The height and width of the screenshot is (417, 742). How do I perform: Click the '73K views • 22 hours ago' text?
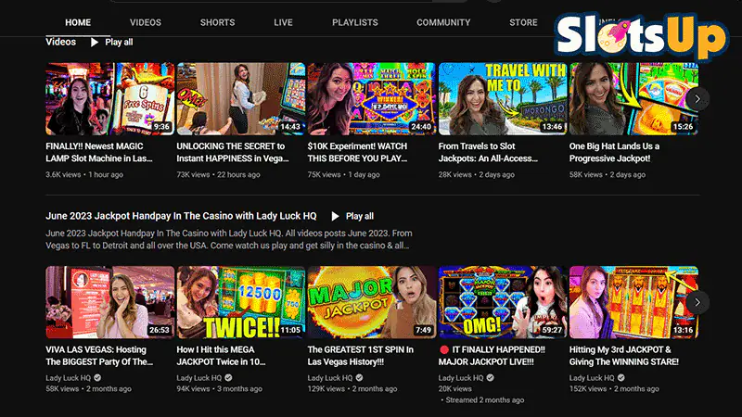(218, 174)
